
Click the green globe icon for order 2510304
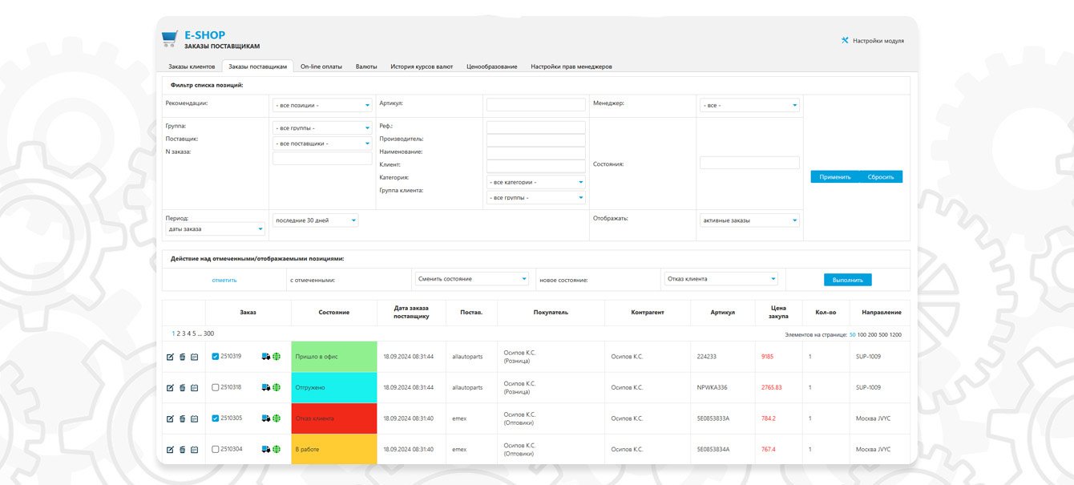pyautogui.click(x=277, y=449)
